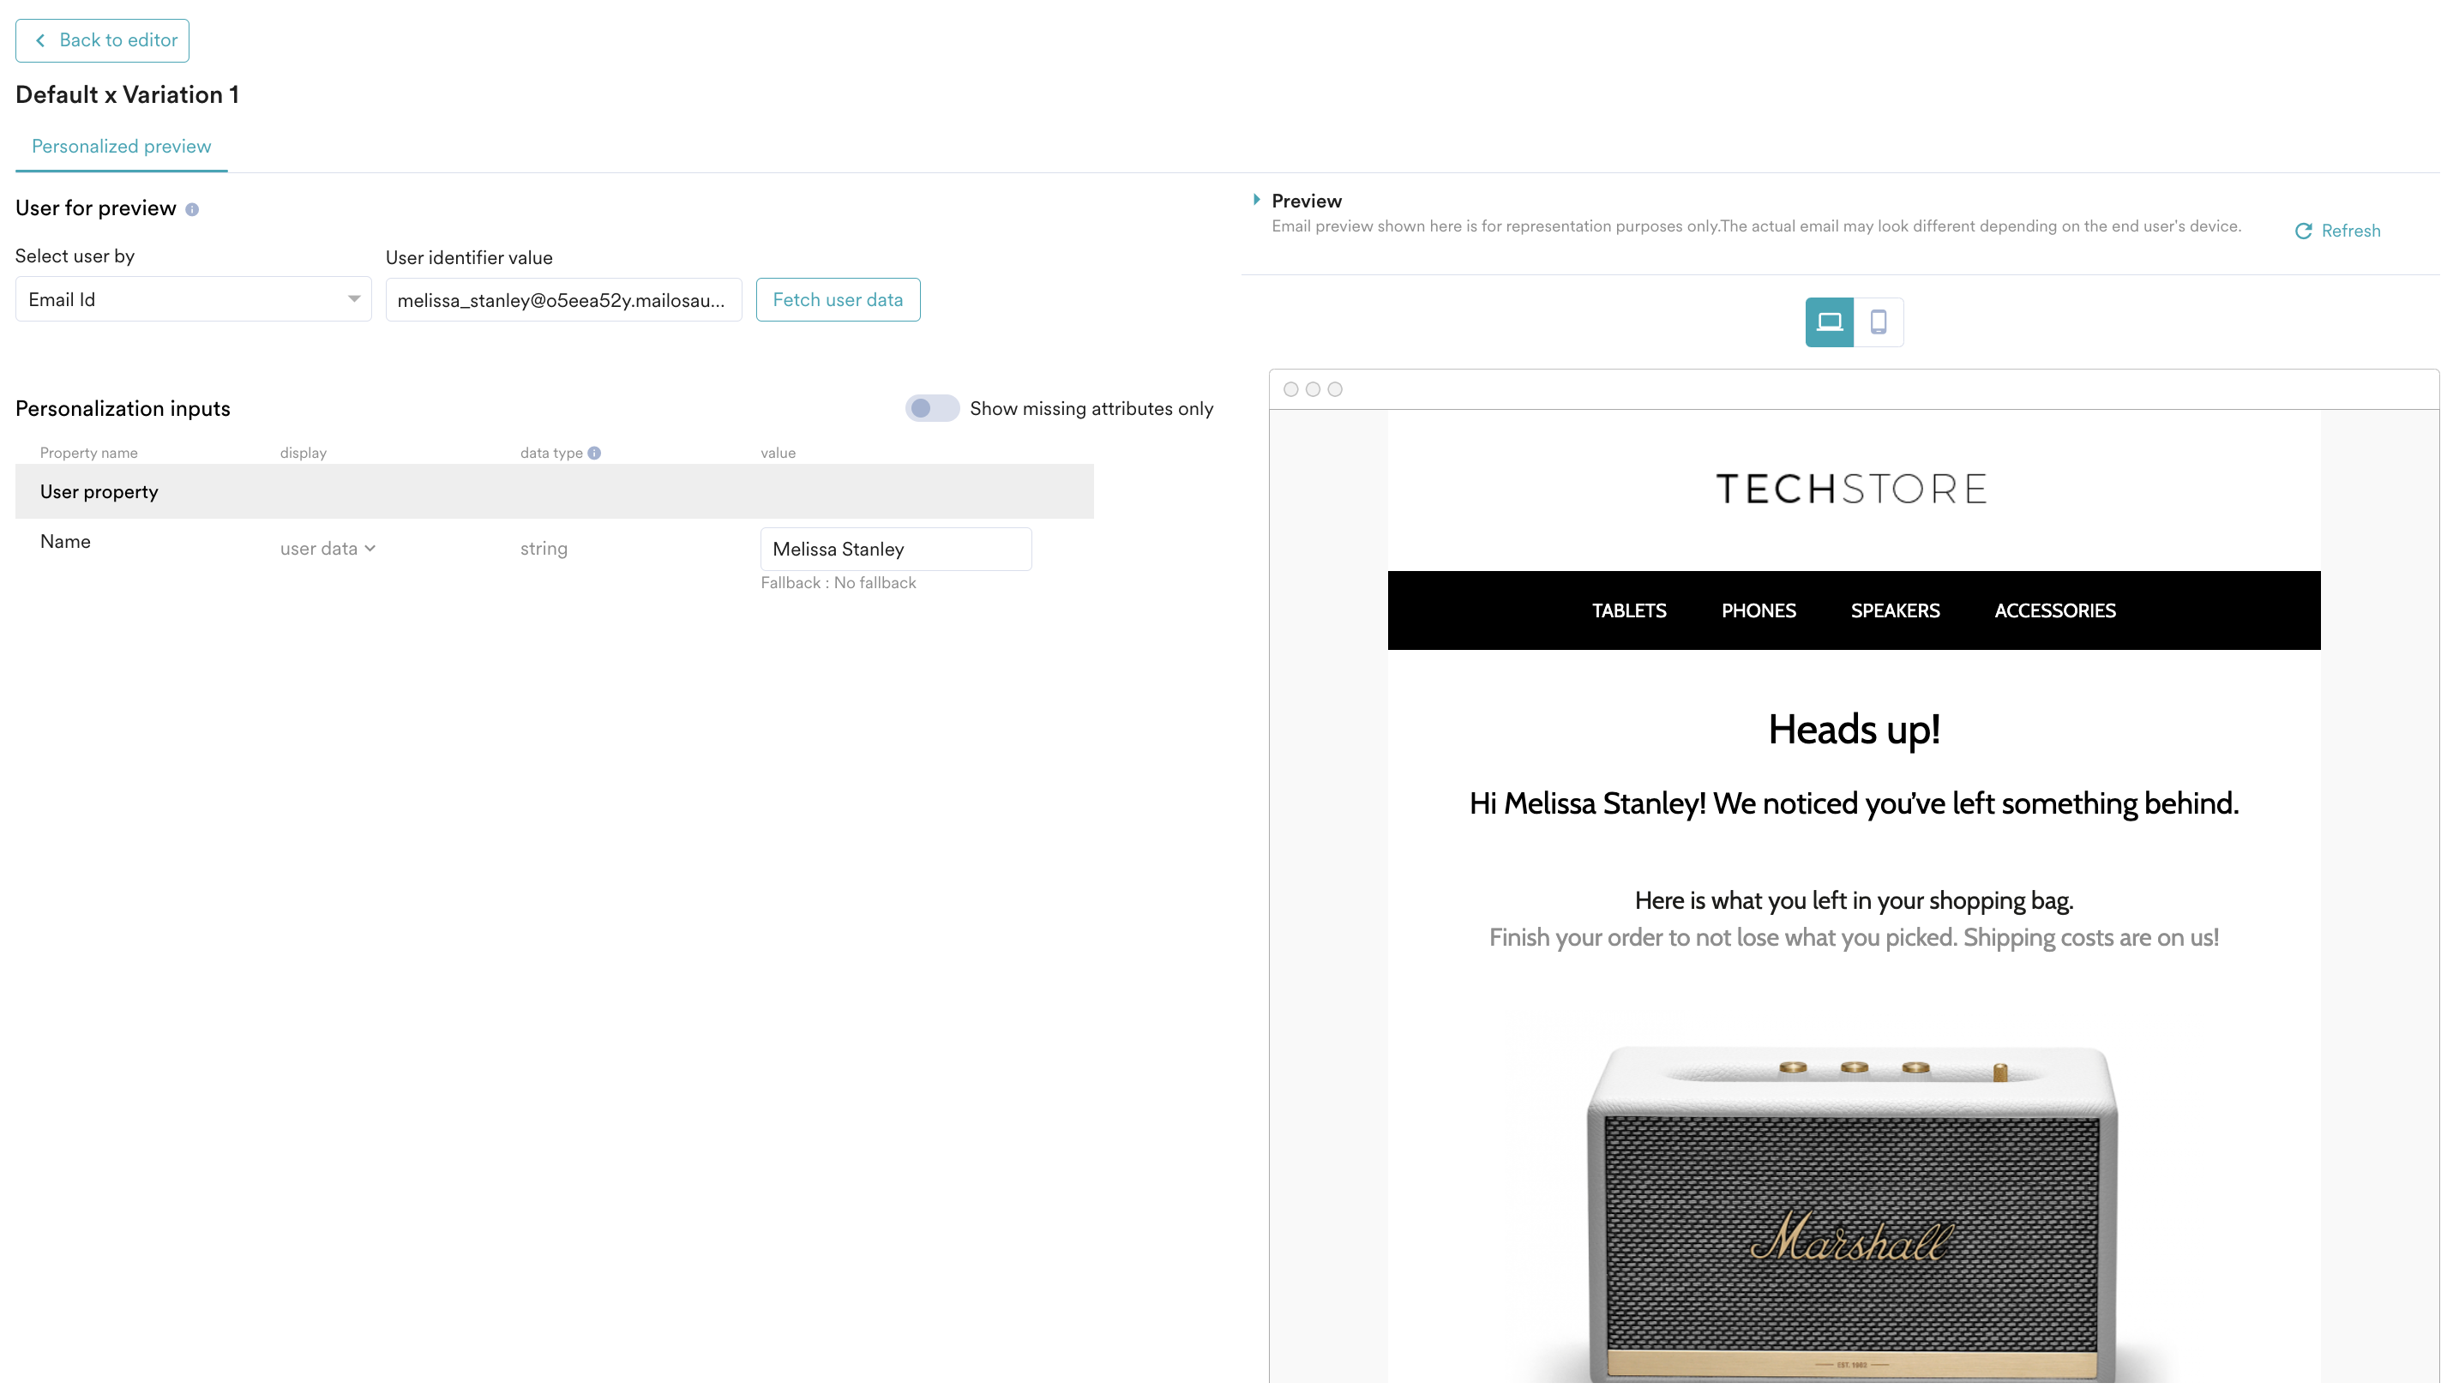Switch to mobile preview icon
The image size is (2447, 1389).
pos(1878,322)
